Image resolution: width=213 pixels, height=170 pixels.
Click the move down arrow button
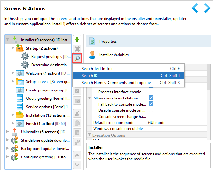[x=77, y=165]
